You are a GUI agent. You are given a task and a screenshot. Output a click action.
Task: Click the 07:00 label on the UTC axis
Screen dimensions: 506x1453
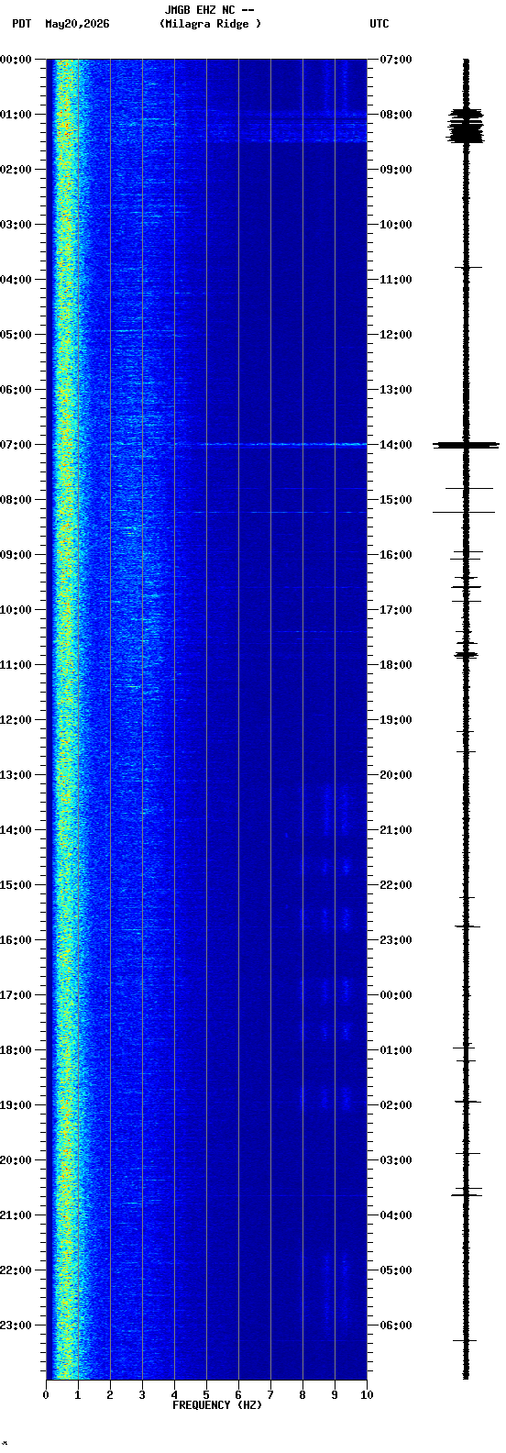tap(396, 60)
